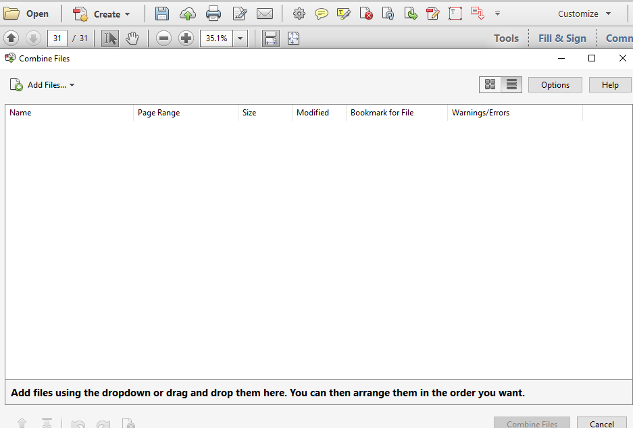633x428 pixels.
Task: Switch to thumbnail grid view
Action: [490, 84]
